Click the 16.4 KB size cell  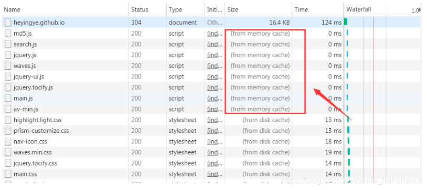(280, 23)
